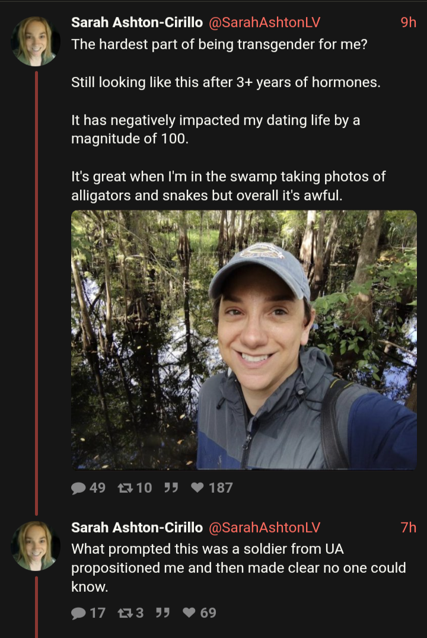Click the retweet icon showing 3
This screenshot has width=427, height=638.
(124, 613)
